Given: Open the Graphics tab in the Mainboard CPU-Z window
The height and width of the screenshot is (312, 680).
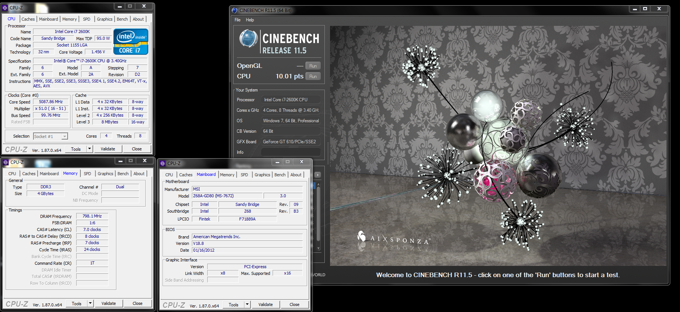Looking at the screenshot, I should coord(262,175).
